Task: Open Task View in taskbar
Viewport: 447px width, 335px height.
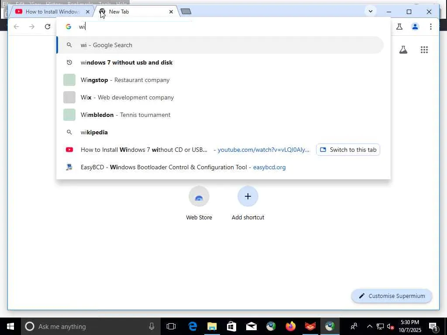Action: [x=171, y=326]
